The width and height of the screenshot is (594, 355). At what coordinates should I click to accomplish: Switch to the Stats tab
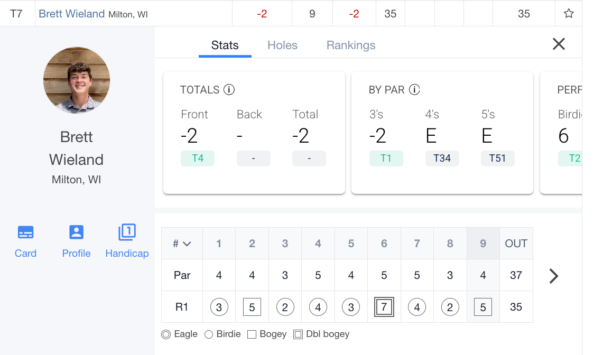(225, 45)
